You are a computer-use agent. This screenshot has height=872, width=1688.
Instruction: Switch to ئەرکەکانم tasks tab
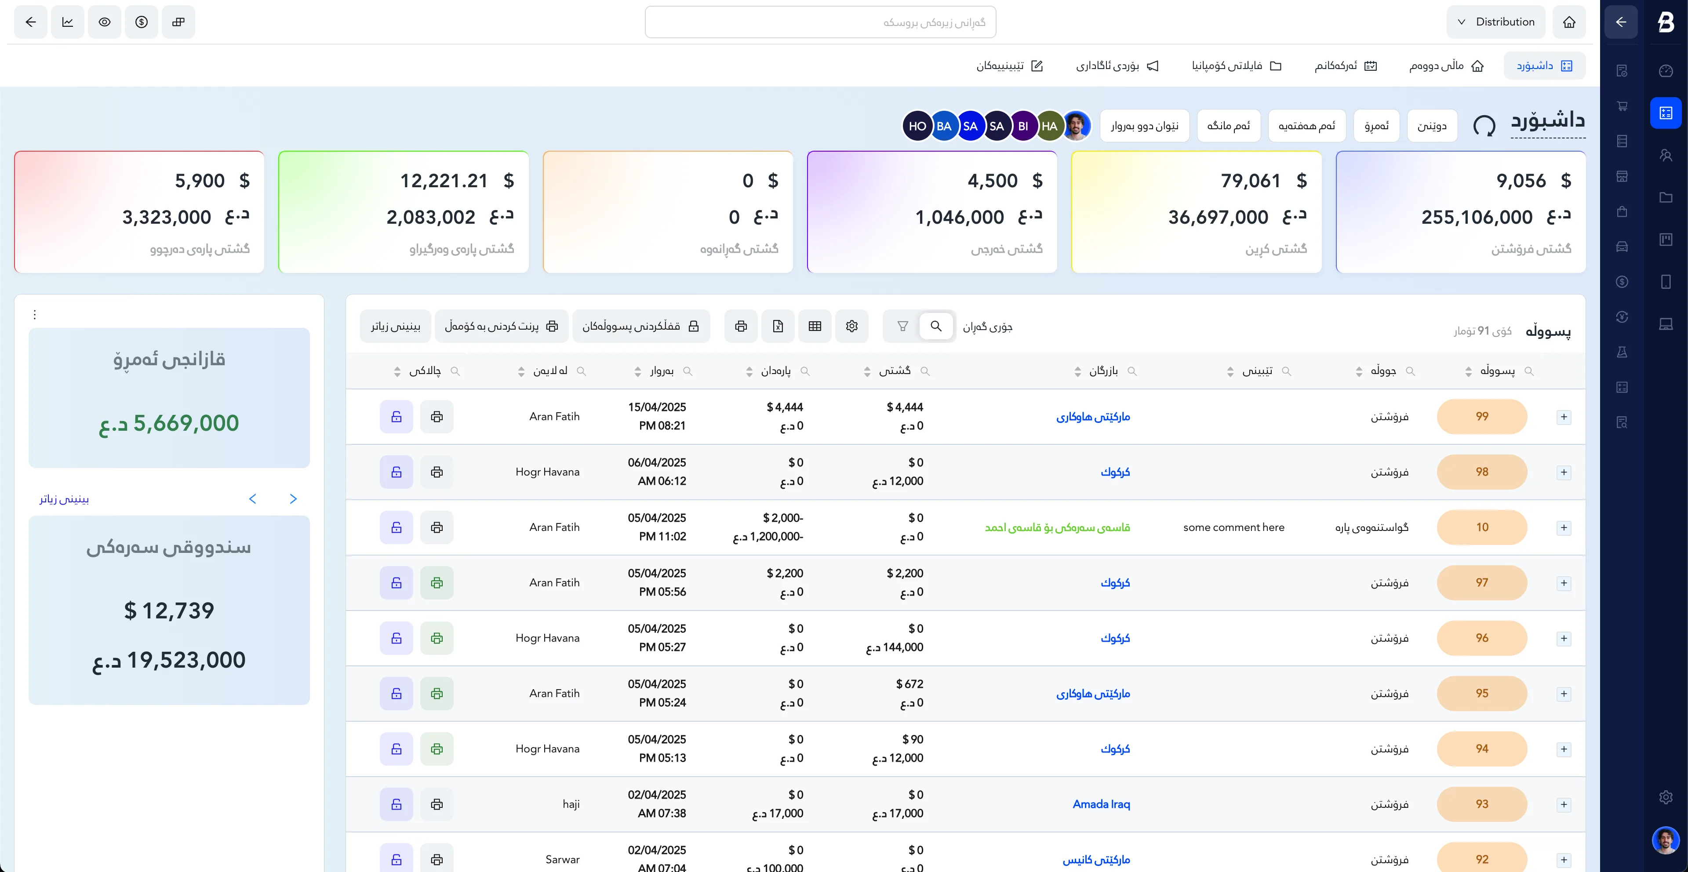click(1345, 65)
